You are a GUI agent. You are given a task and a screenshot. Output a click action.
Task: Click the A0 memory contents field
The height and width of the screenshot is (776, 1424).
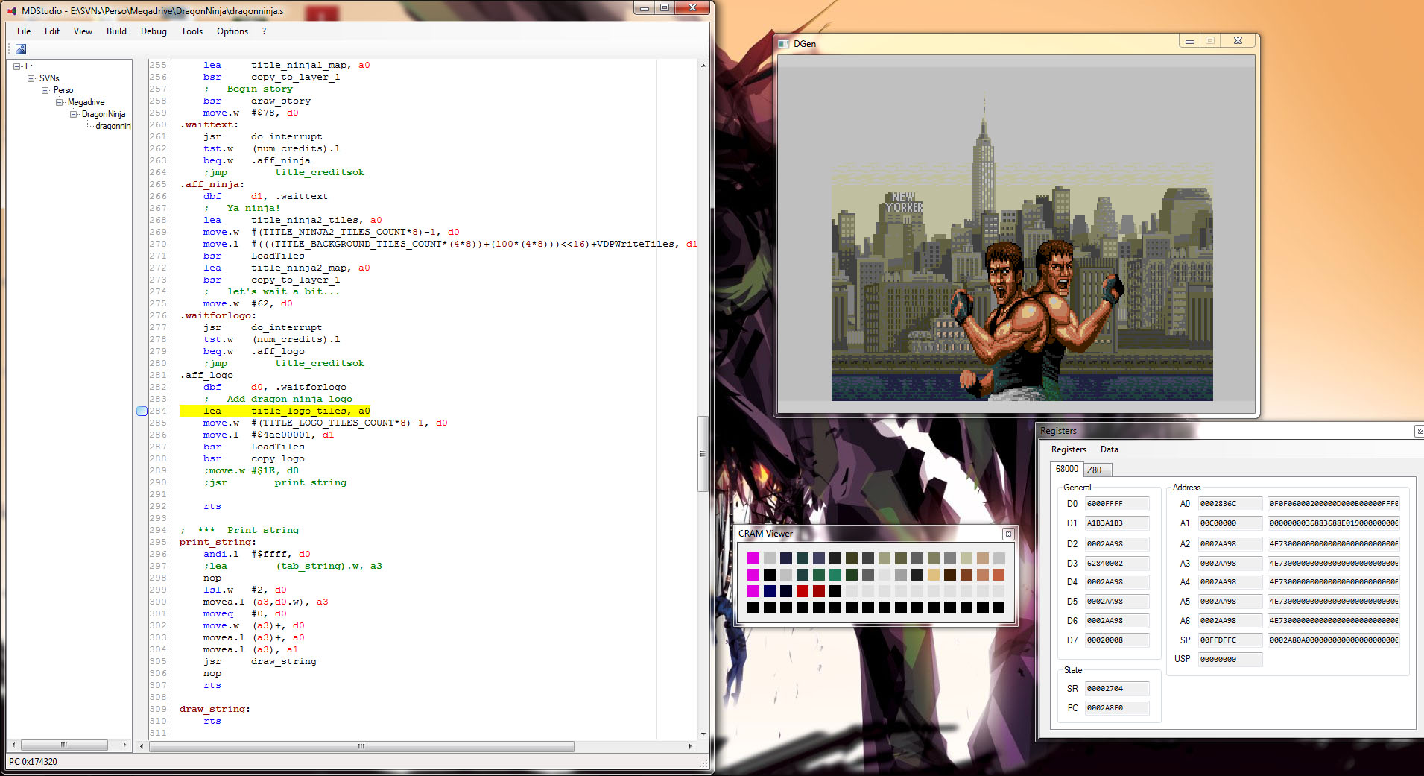[1334, 504]
